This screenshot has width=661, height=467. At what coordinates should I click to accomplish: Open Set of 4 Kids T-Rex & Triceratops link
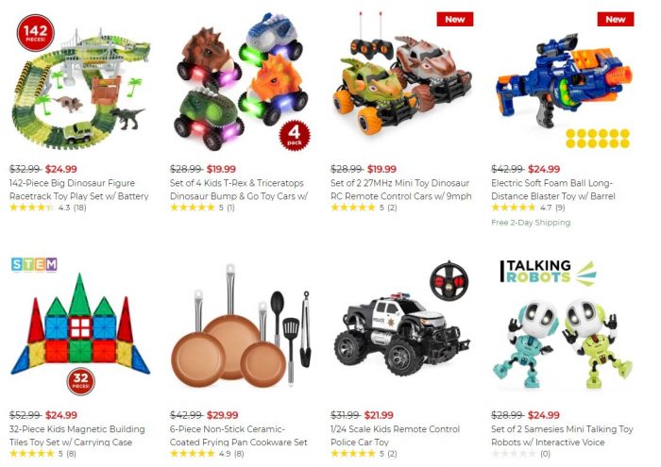pyautogui.click(x=239, y=190)
